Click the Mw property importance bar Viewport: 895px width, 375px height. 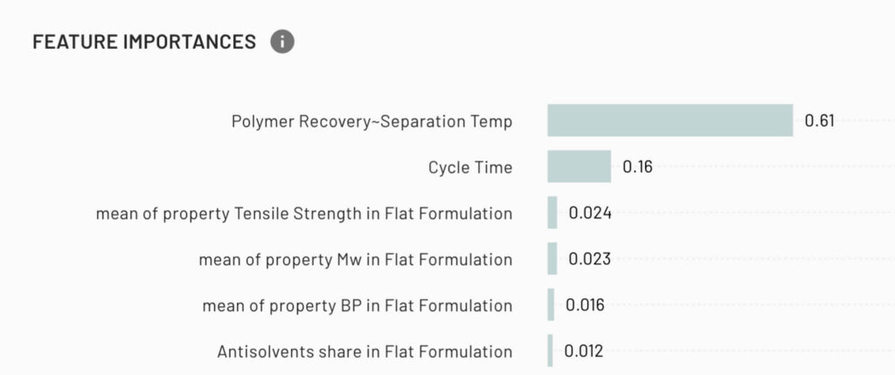pyautogui.click(x=552, y=259)
